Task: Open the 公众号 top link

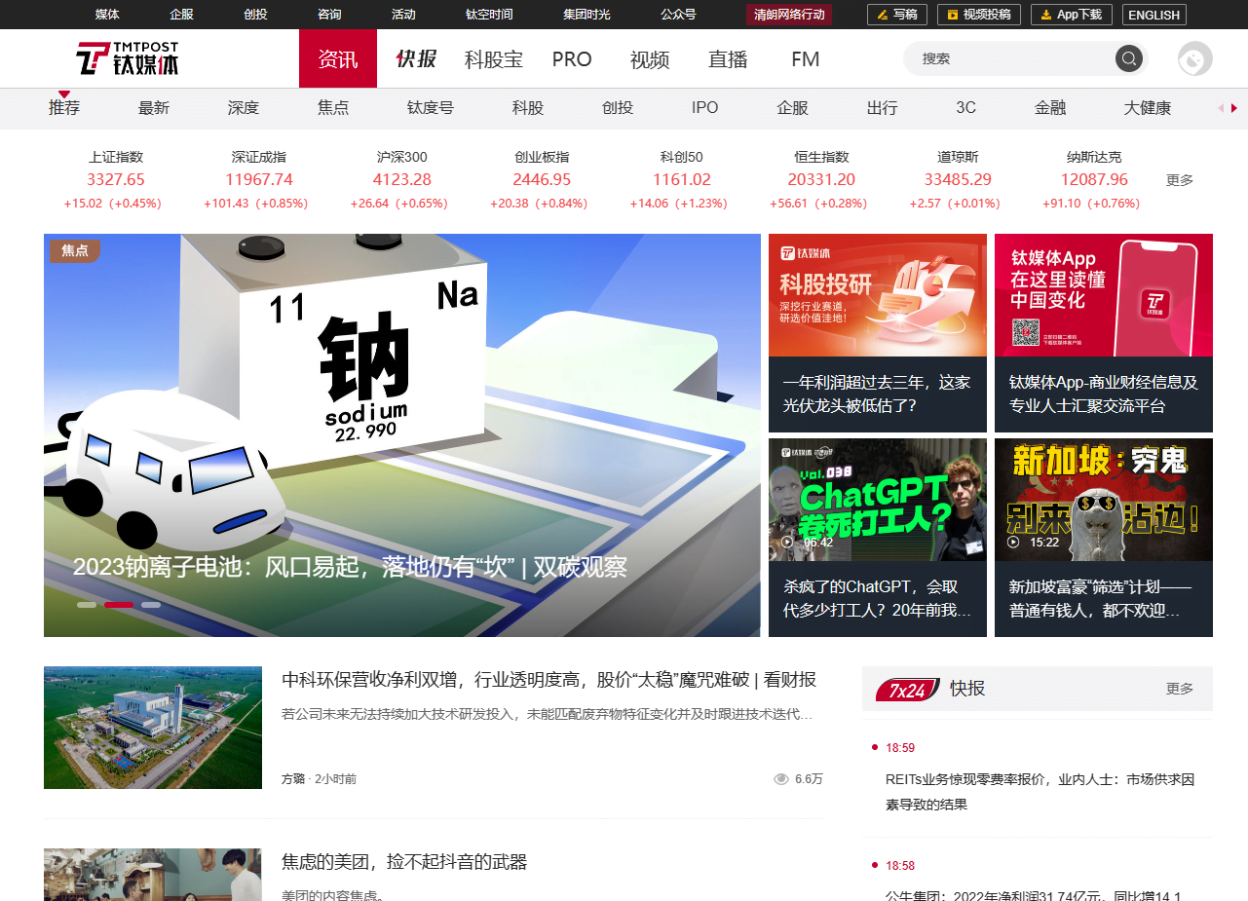Action: [678, 15]
